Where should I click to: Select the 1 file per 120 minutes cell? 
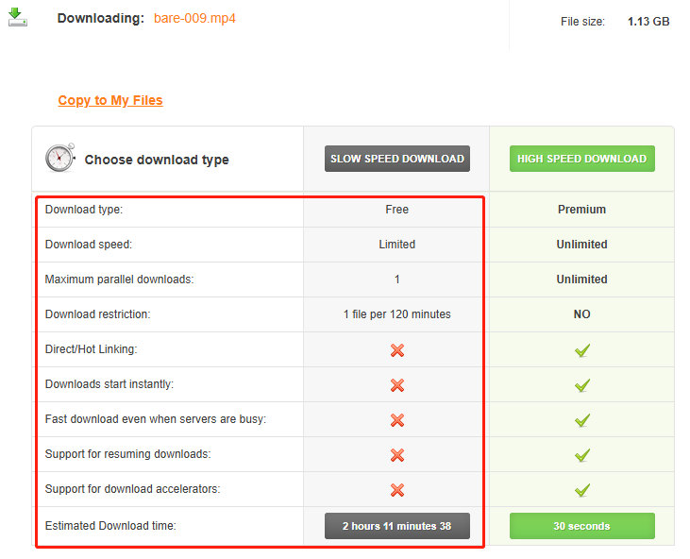[x=397, y=314]
